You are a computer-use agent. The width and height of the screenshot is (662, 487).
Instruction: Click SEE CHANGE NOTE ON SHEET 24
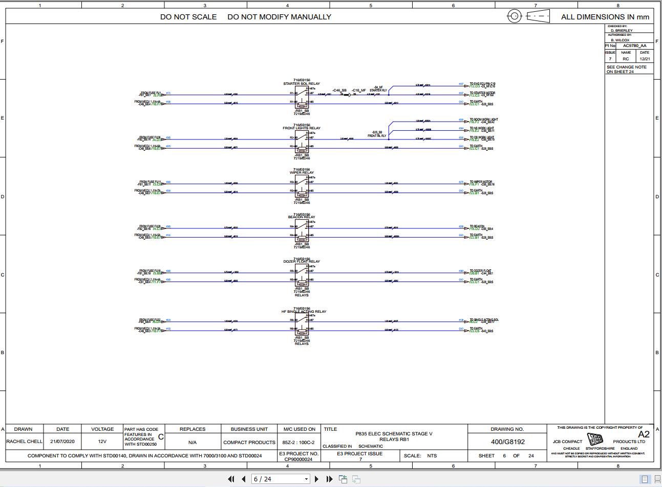pyautogui.click(x=627, y=69)
